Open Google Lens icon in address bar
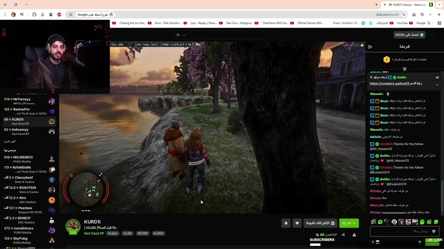The height and width of the screenshot is (249, 444). pos(111,15)
